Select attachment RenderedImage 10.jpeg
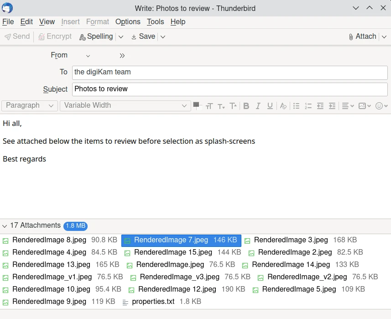This screenshot has height=319, width=391. coord(62,289)
